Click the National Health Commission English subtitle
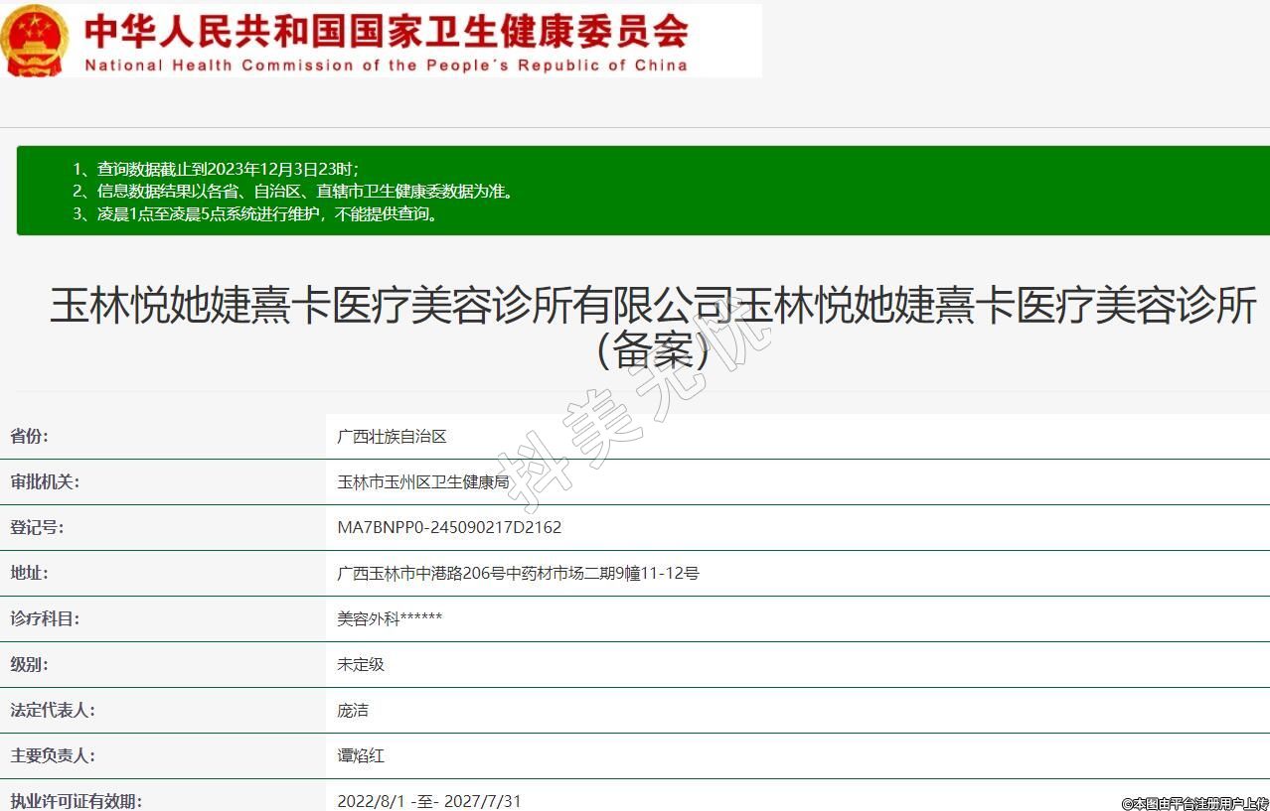The width and height of the screenshot is (1270, 811). pyautogui.click(x=386, y=66)
